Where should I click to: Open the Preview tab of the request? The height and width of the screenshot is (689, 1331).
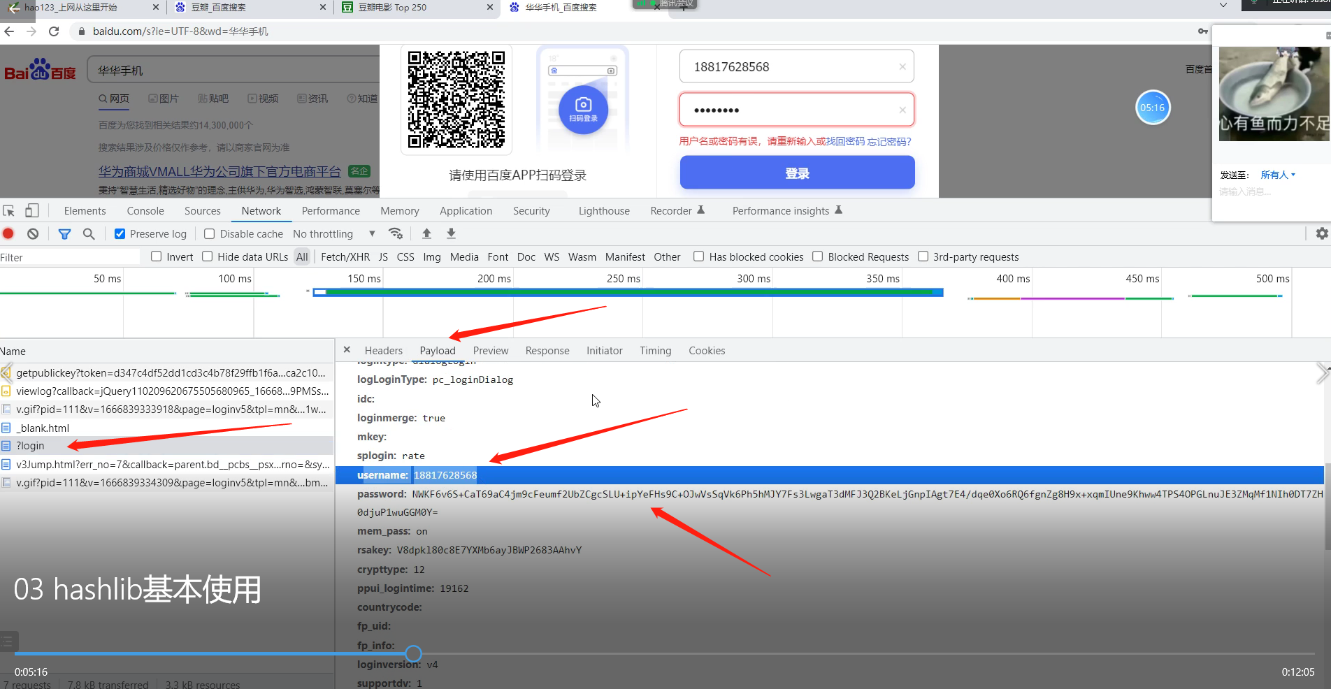(x=491, y=351)
